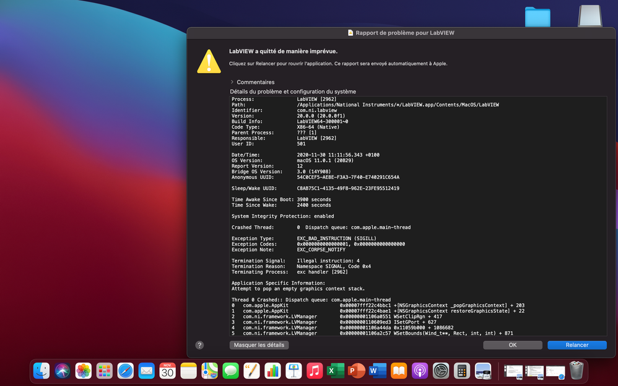Click Relancer to reopen LabVIEW
Image resolution: width=618 pixels, height=386 pixels.
click(x=577, y=345)
